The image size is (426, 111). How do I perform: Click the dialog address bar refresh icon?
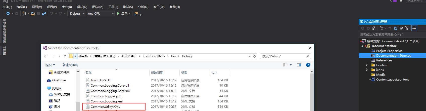pos(255,56)
